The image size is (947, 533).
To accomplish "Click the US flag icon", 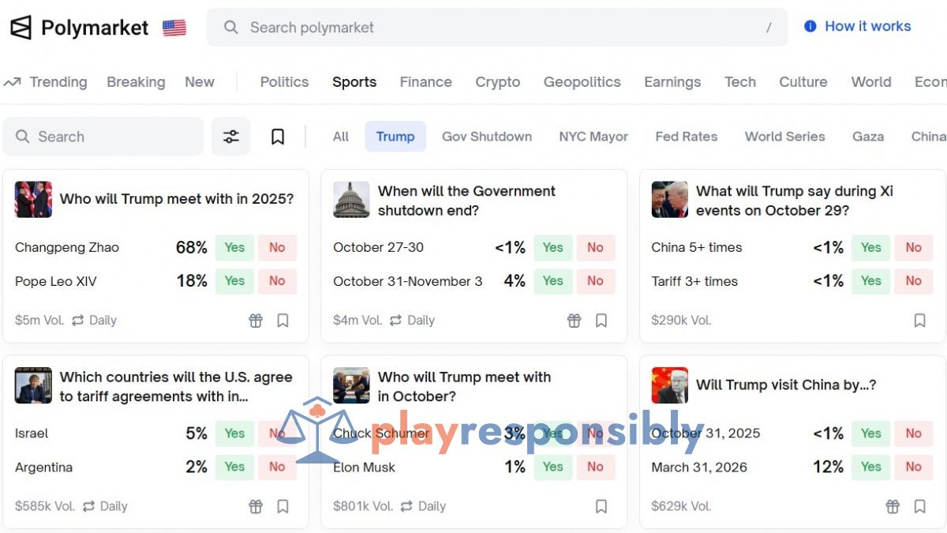I will click(174, 28).
